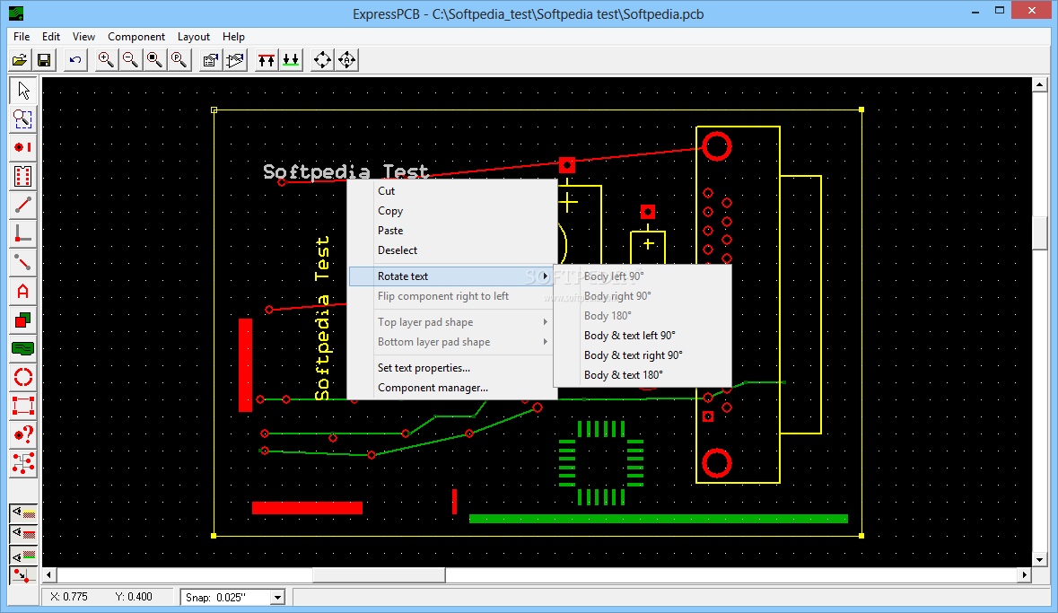Select the net highlight connections tool

click(23, 463)
